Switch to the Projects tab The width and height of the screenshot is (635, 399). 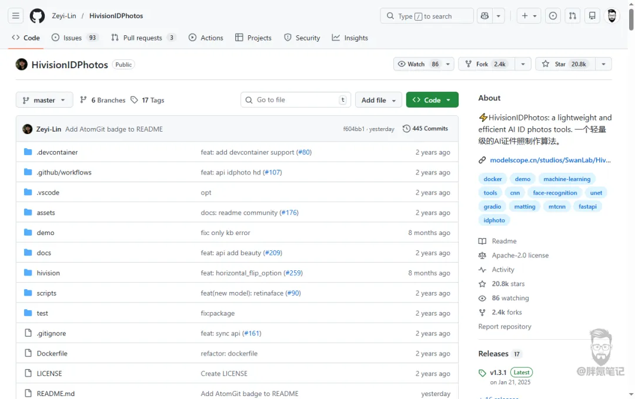coord(253,38)
